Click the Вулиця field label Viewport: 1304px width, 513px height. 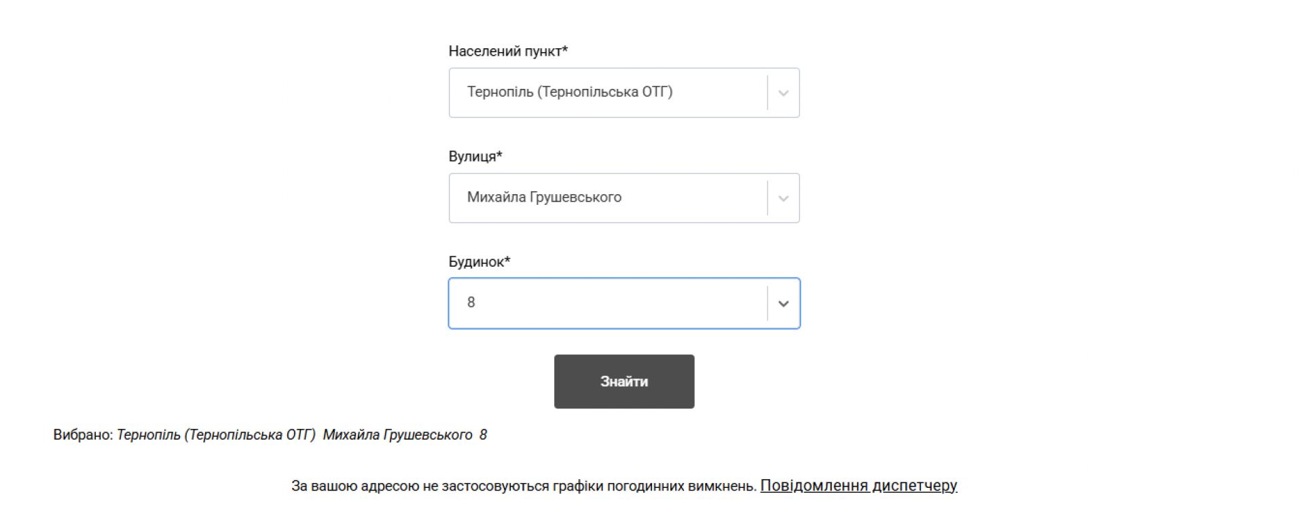(472, 156)
